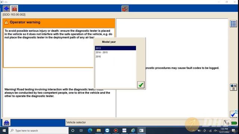
Task: Click the SDD taskbar application icon
Action: click(124, 131)
